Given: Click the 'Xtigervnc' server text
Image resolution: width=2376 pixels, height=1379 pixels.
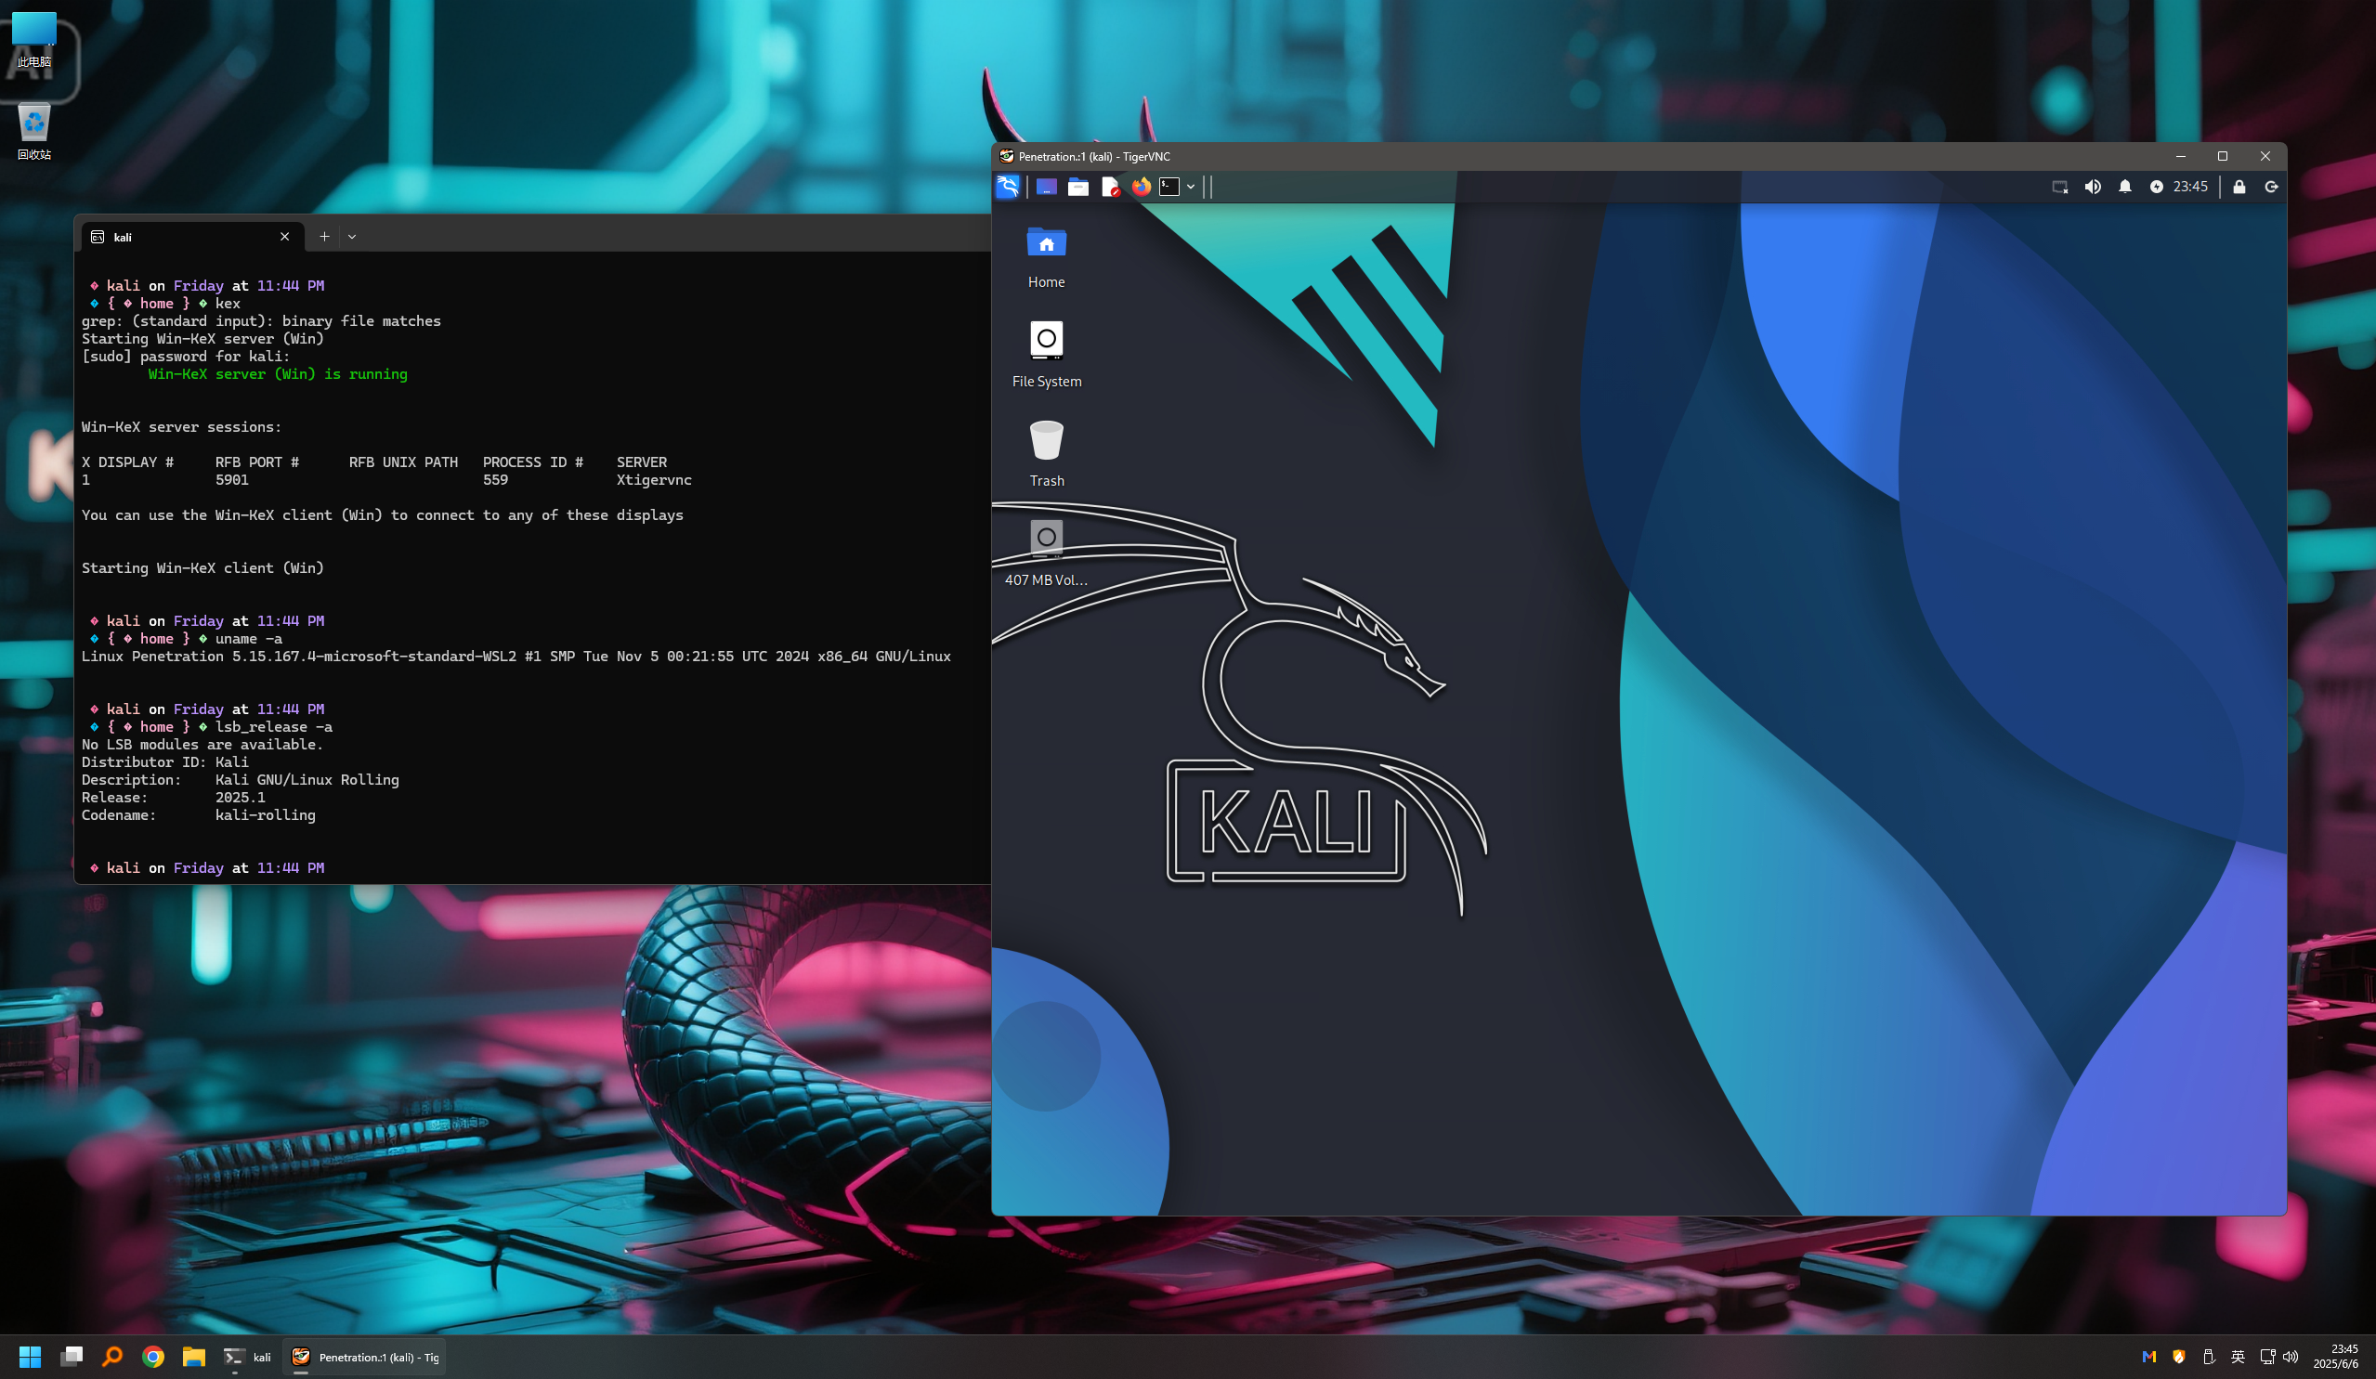Looking at the screenshot, I should 654,480.
